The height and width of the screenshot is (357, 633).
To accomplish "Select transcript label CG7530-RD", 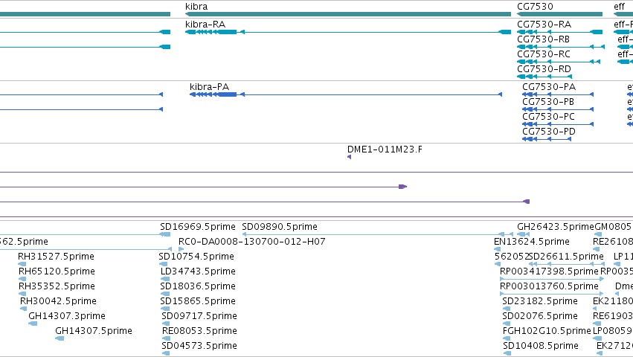I will 544,69.
